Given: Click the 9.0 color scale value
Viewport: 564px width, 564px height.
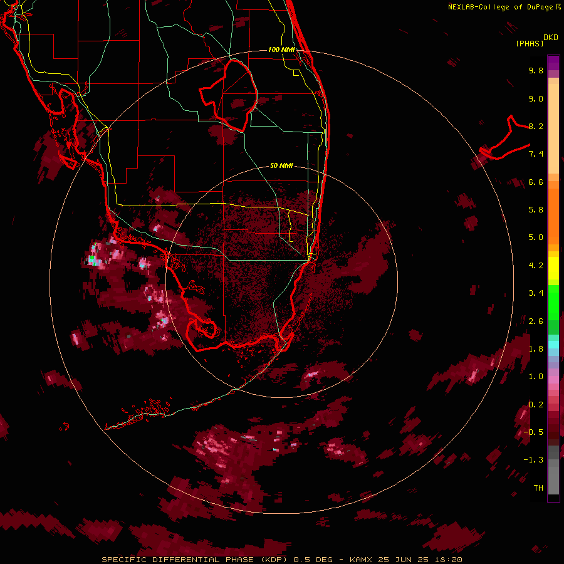Looking at the screenshot, I should click(x=536, y=98).
